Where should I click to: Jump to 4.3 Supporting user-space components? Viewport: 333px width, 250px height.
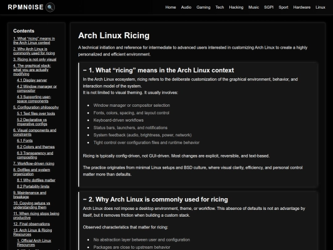pyautogui.click(x=34, y=99)
